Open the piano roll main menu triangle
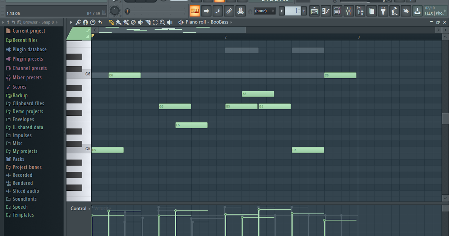The width and height of the screenshot is (450, 236). tap(71, 22)
